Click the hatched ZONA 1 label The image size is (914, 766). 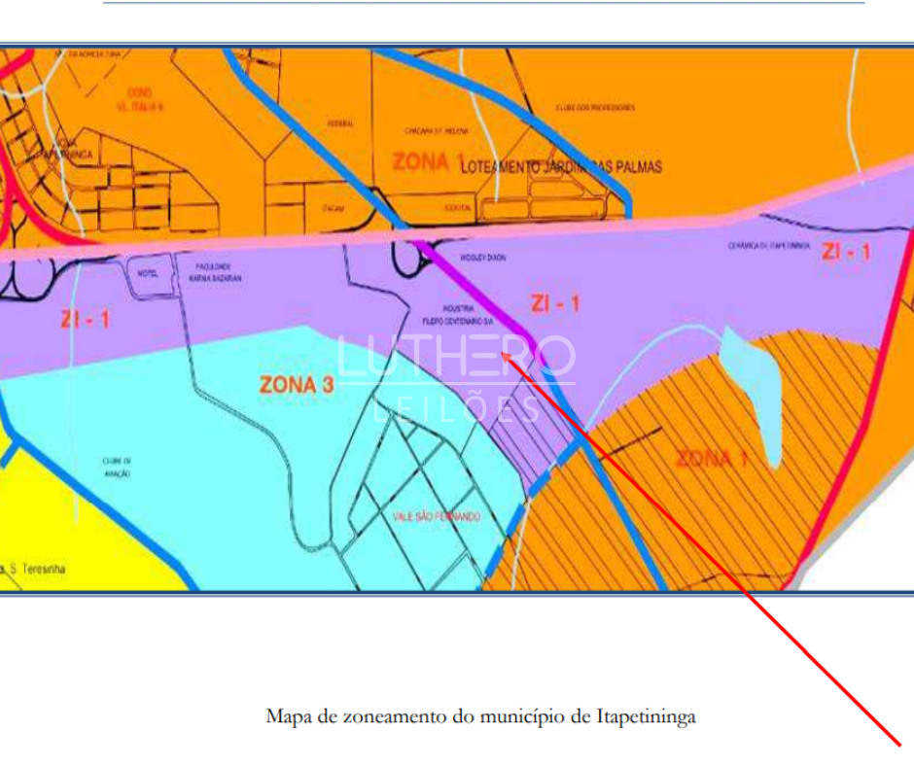tap(711, 458)
